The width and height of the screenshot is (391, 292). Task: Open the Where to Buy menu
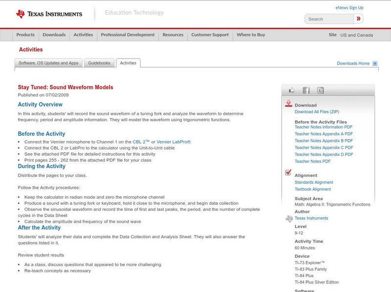click(x=251, y=35)
